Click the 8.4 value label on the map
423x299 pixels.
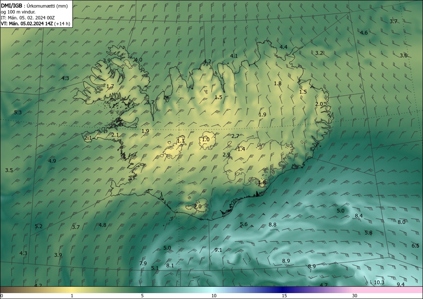click(359, 215)
